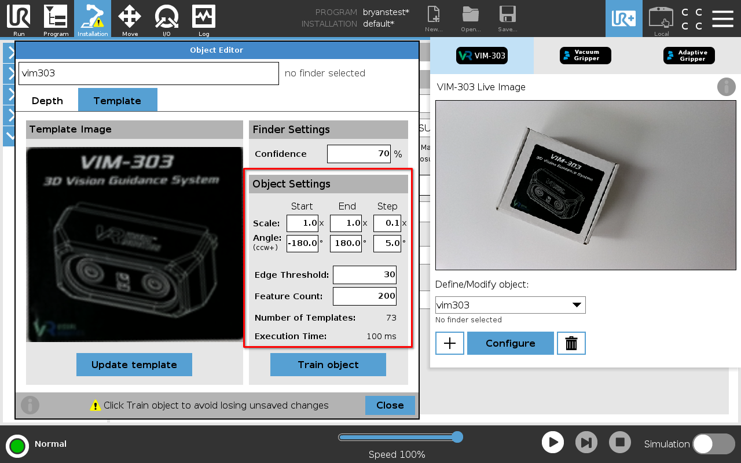The height and width of the screenshot is (463, 741).
Task: Click the checksum CCCC indicator
Action: click(x=692, y=19)
